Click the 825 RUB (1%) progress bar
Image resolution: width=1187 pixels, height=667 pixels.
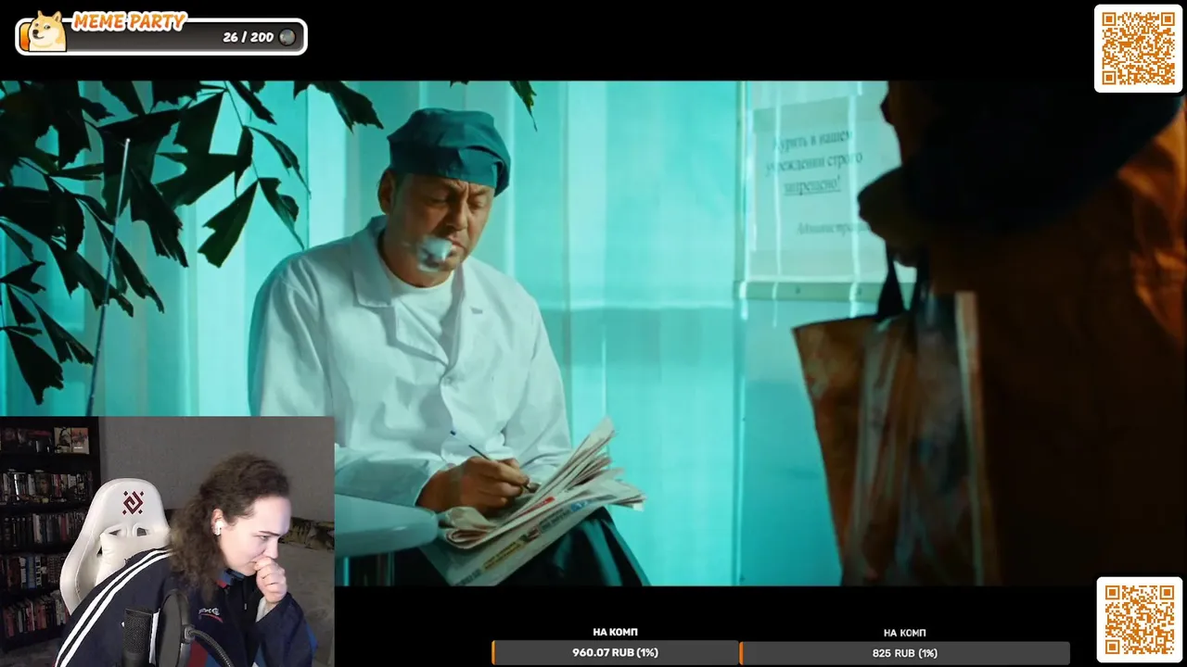[x=904, y=653]
